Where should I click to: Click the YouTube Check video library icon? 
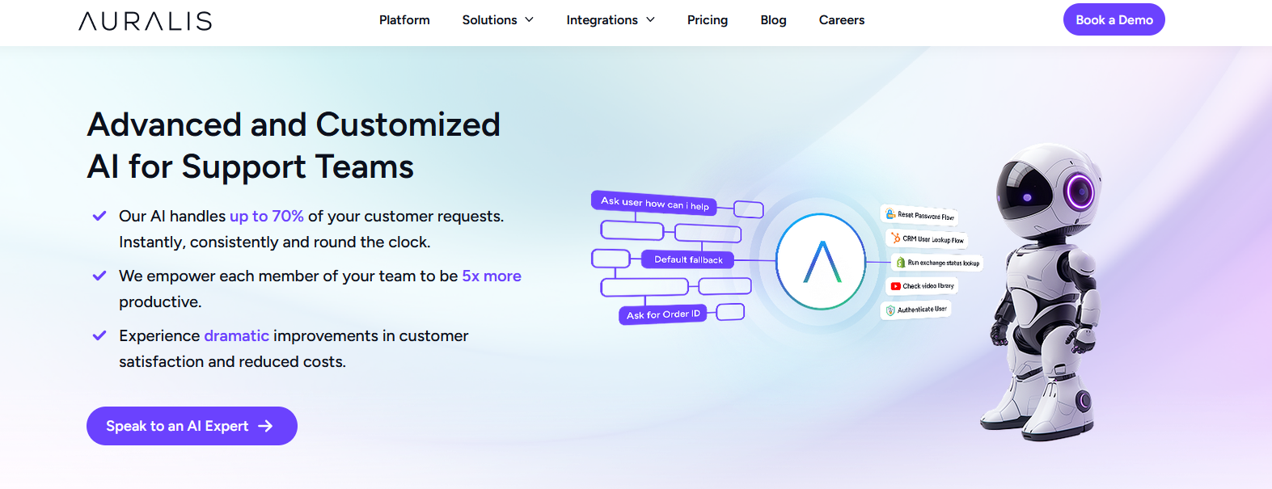(x=895, y=286)
